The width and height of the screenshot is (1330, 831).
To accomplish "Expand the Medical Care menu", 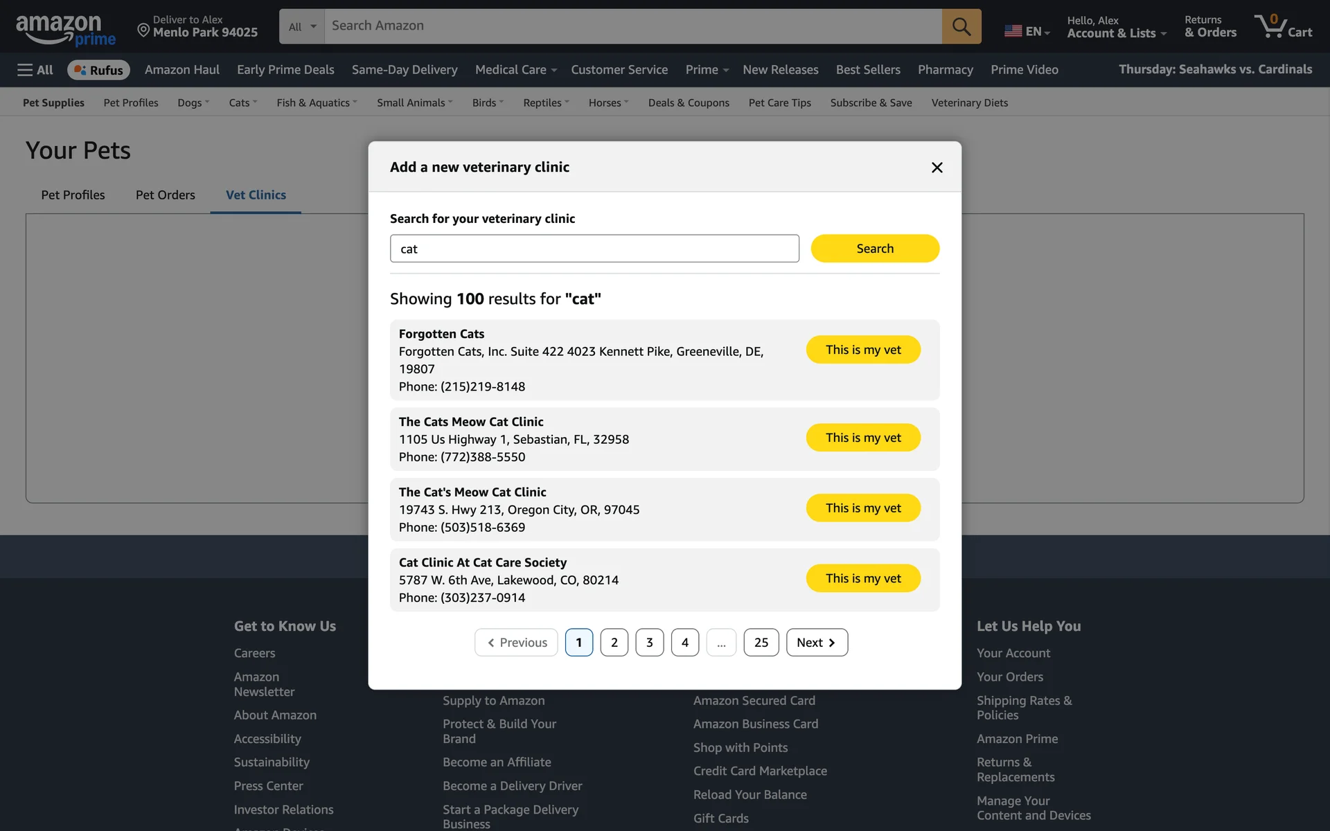I will tap(515, 70).
